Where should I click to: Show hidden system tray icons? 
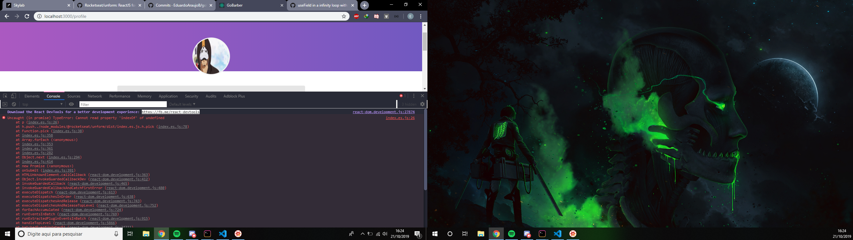pos(362,234)
